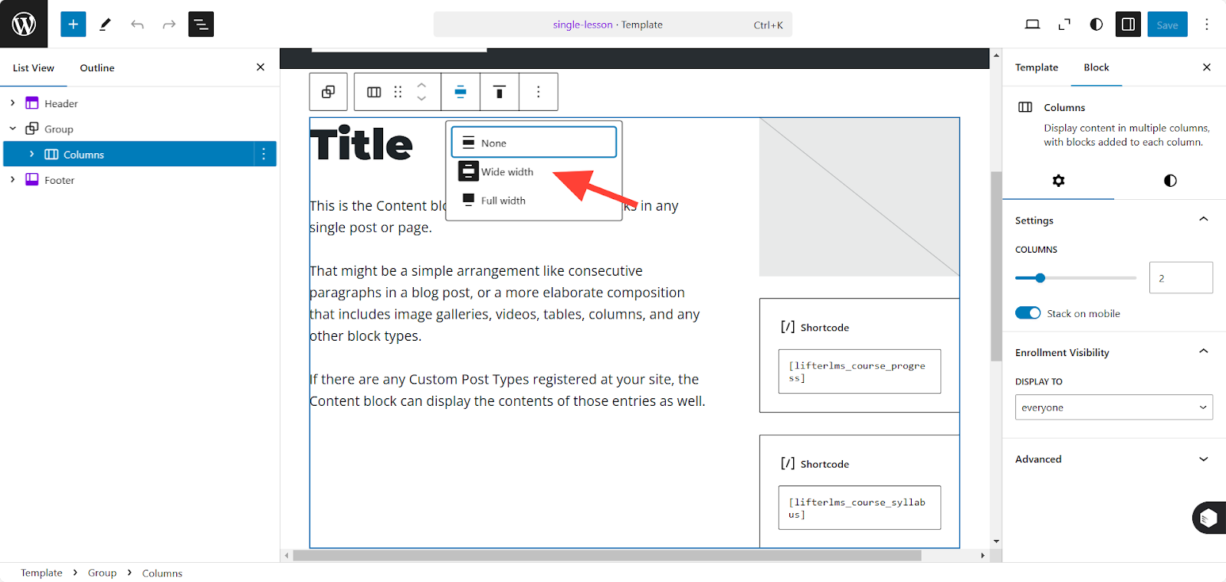The height and width of the screenshot is (582, 1226).
Task: Expand the Advanced panel section
Action: 1113,459
